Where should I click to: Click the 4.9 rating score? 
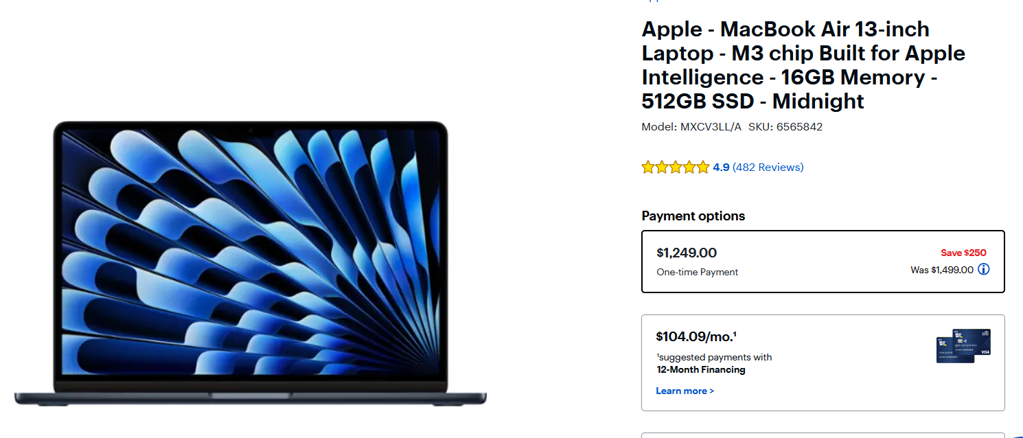point(721,168)
